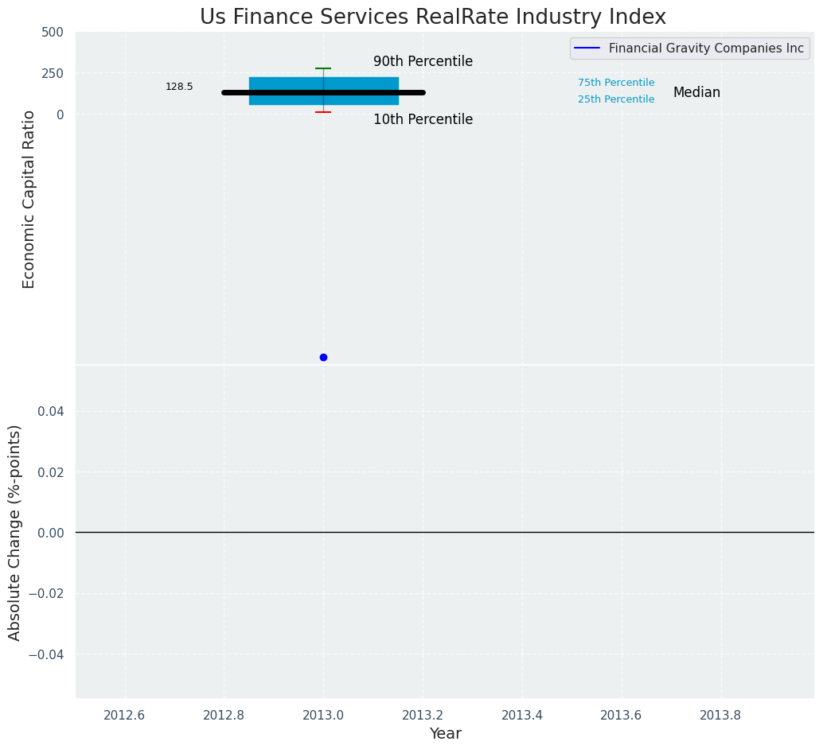
Task: Click the Year x-axis label
Action: point(445,733)
